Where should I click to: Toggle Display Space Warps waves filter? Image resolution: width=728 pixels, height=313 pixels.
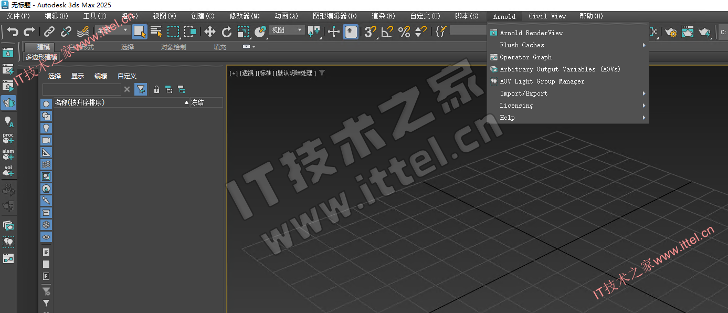click(46, 164)
